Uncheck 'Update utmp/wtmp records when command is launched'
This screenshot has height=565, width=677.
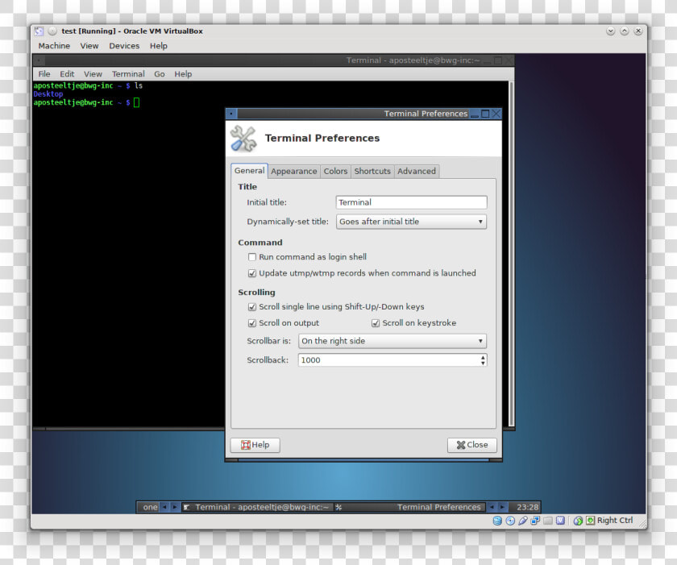click(252, 273)
